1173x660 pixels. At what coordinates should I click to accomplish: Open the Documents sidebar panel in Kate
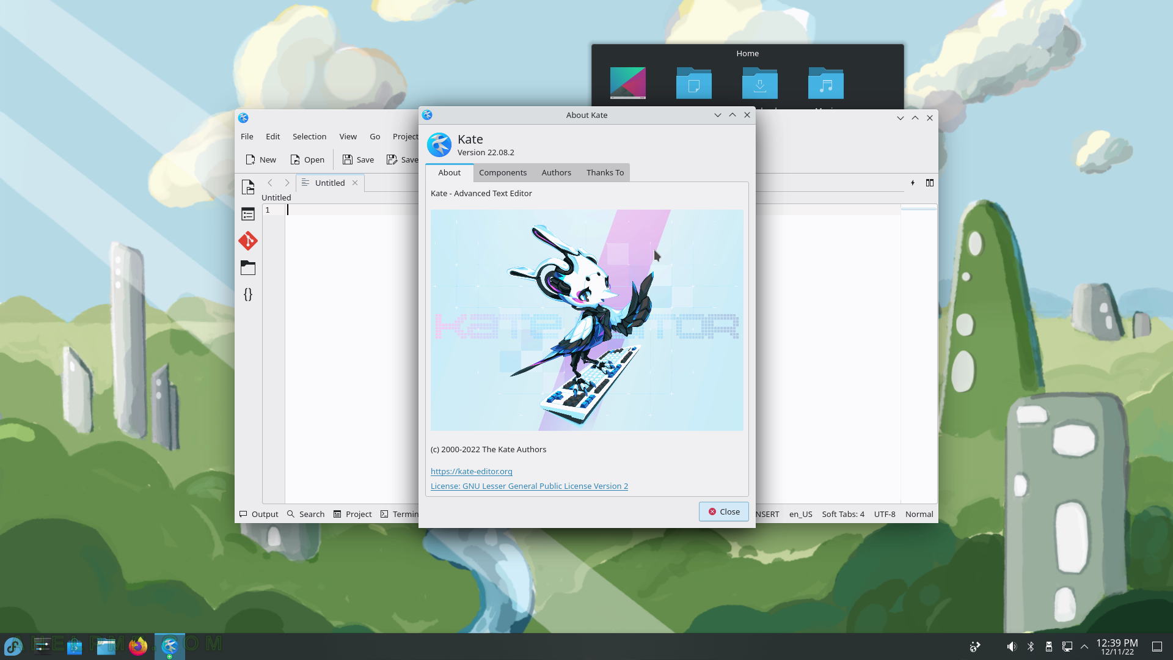pyautogui.click(x=248, y=187)
